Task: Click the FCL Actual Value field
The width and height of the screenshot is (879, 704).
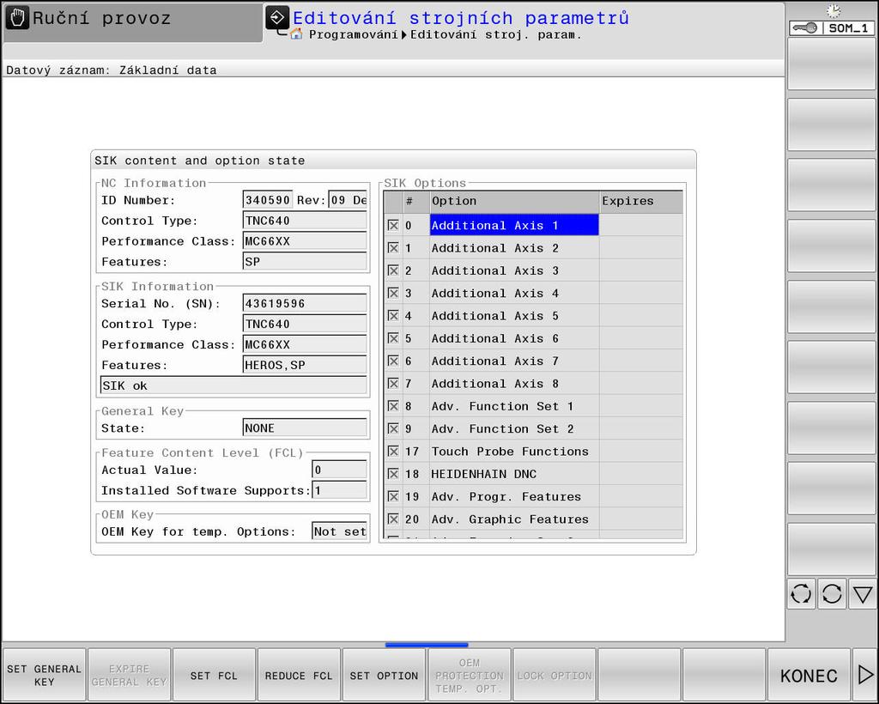Action: click(339, 470)
